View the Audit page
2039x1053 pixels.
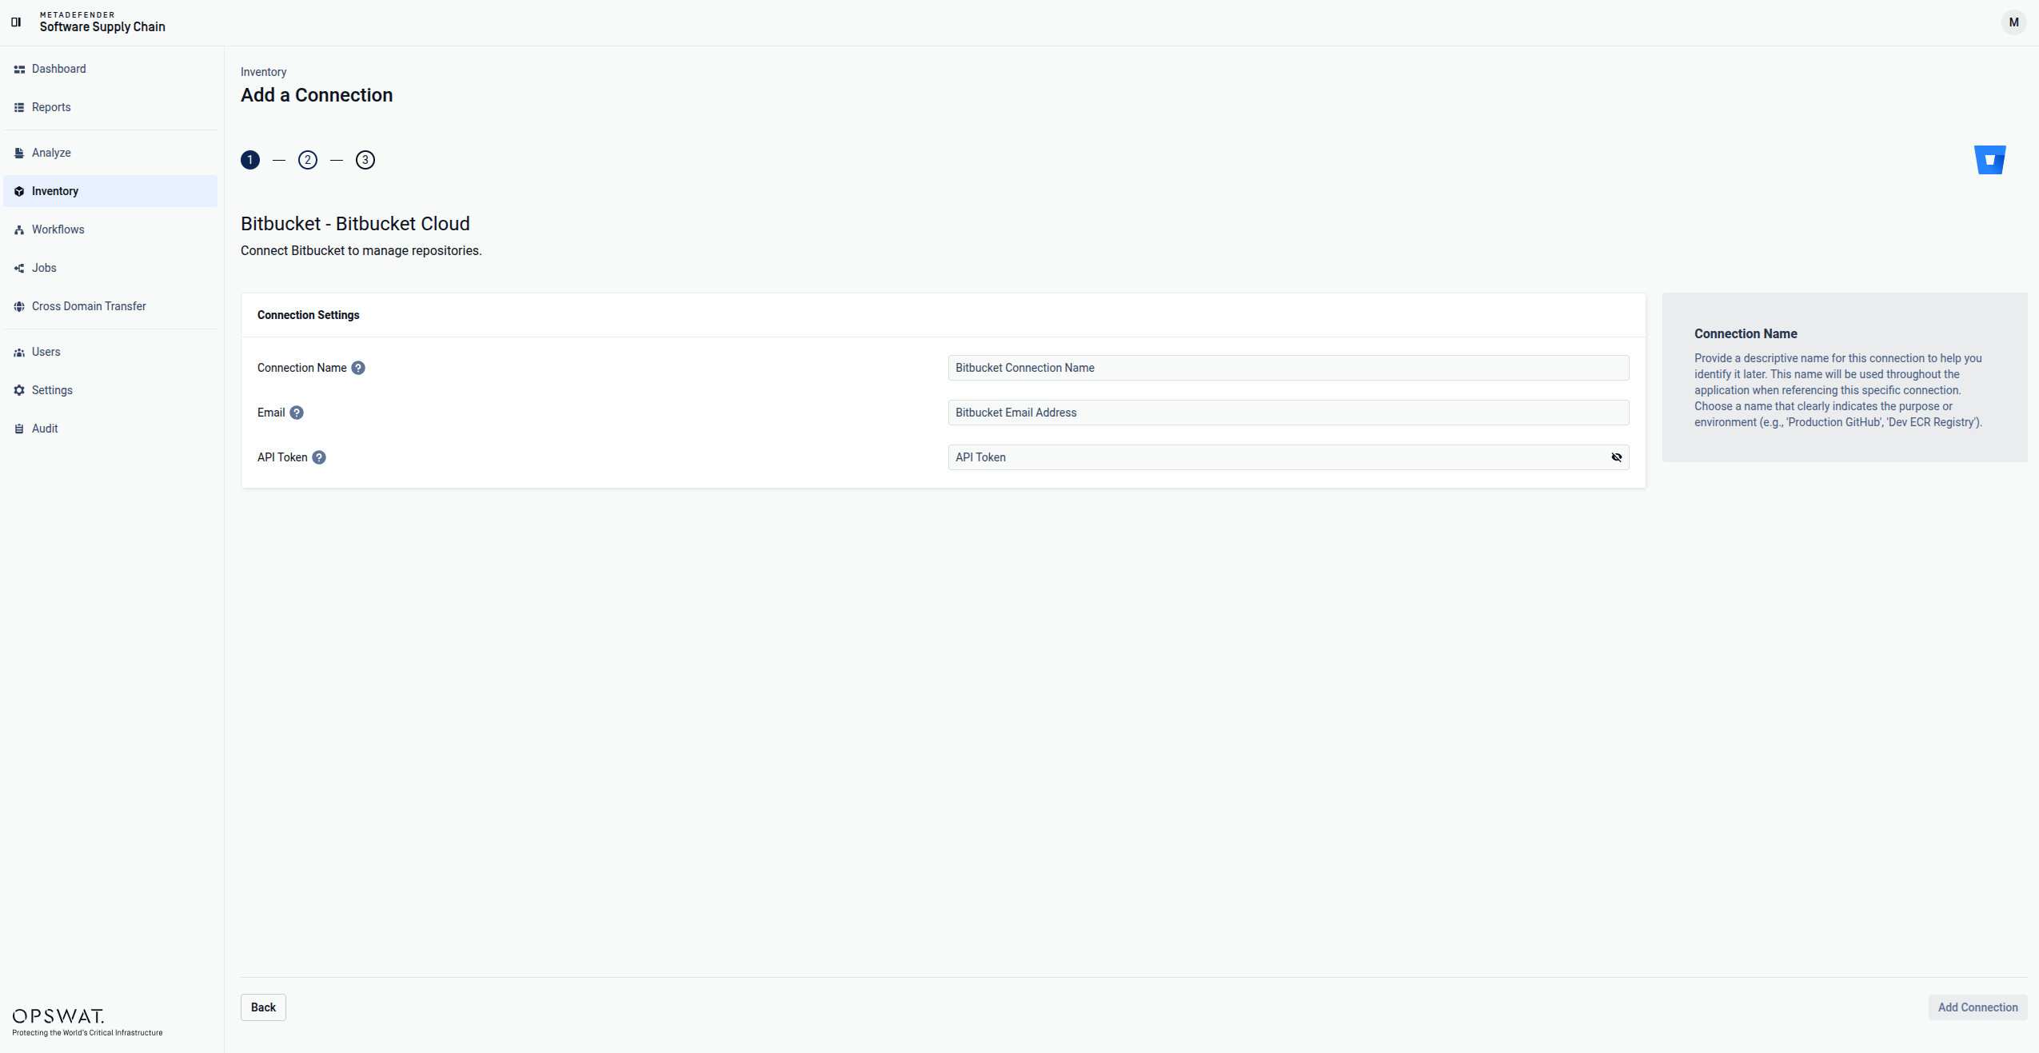point(110,429)
